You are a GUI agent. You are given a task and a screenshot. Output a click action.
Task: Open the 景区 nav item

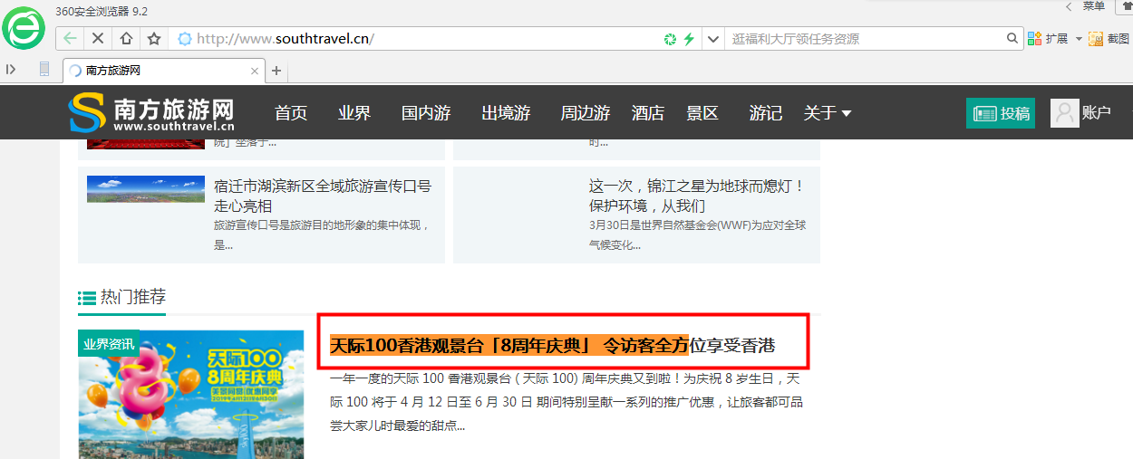[x=702, y=113]
